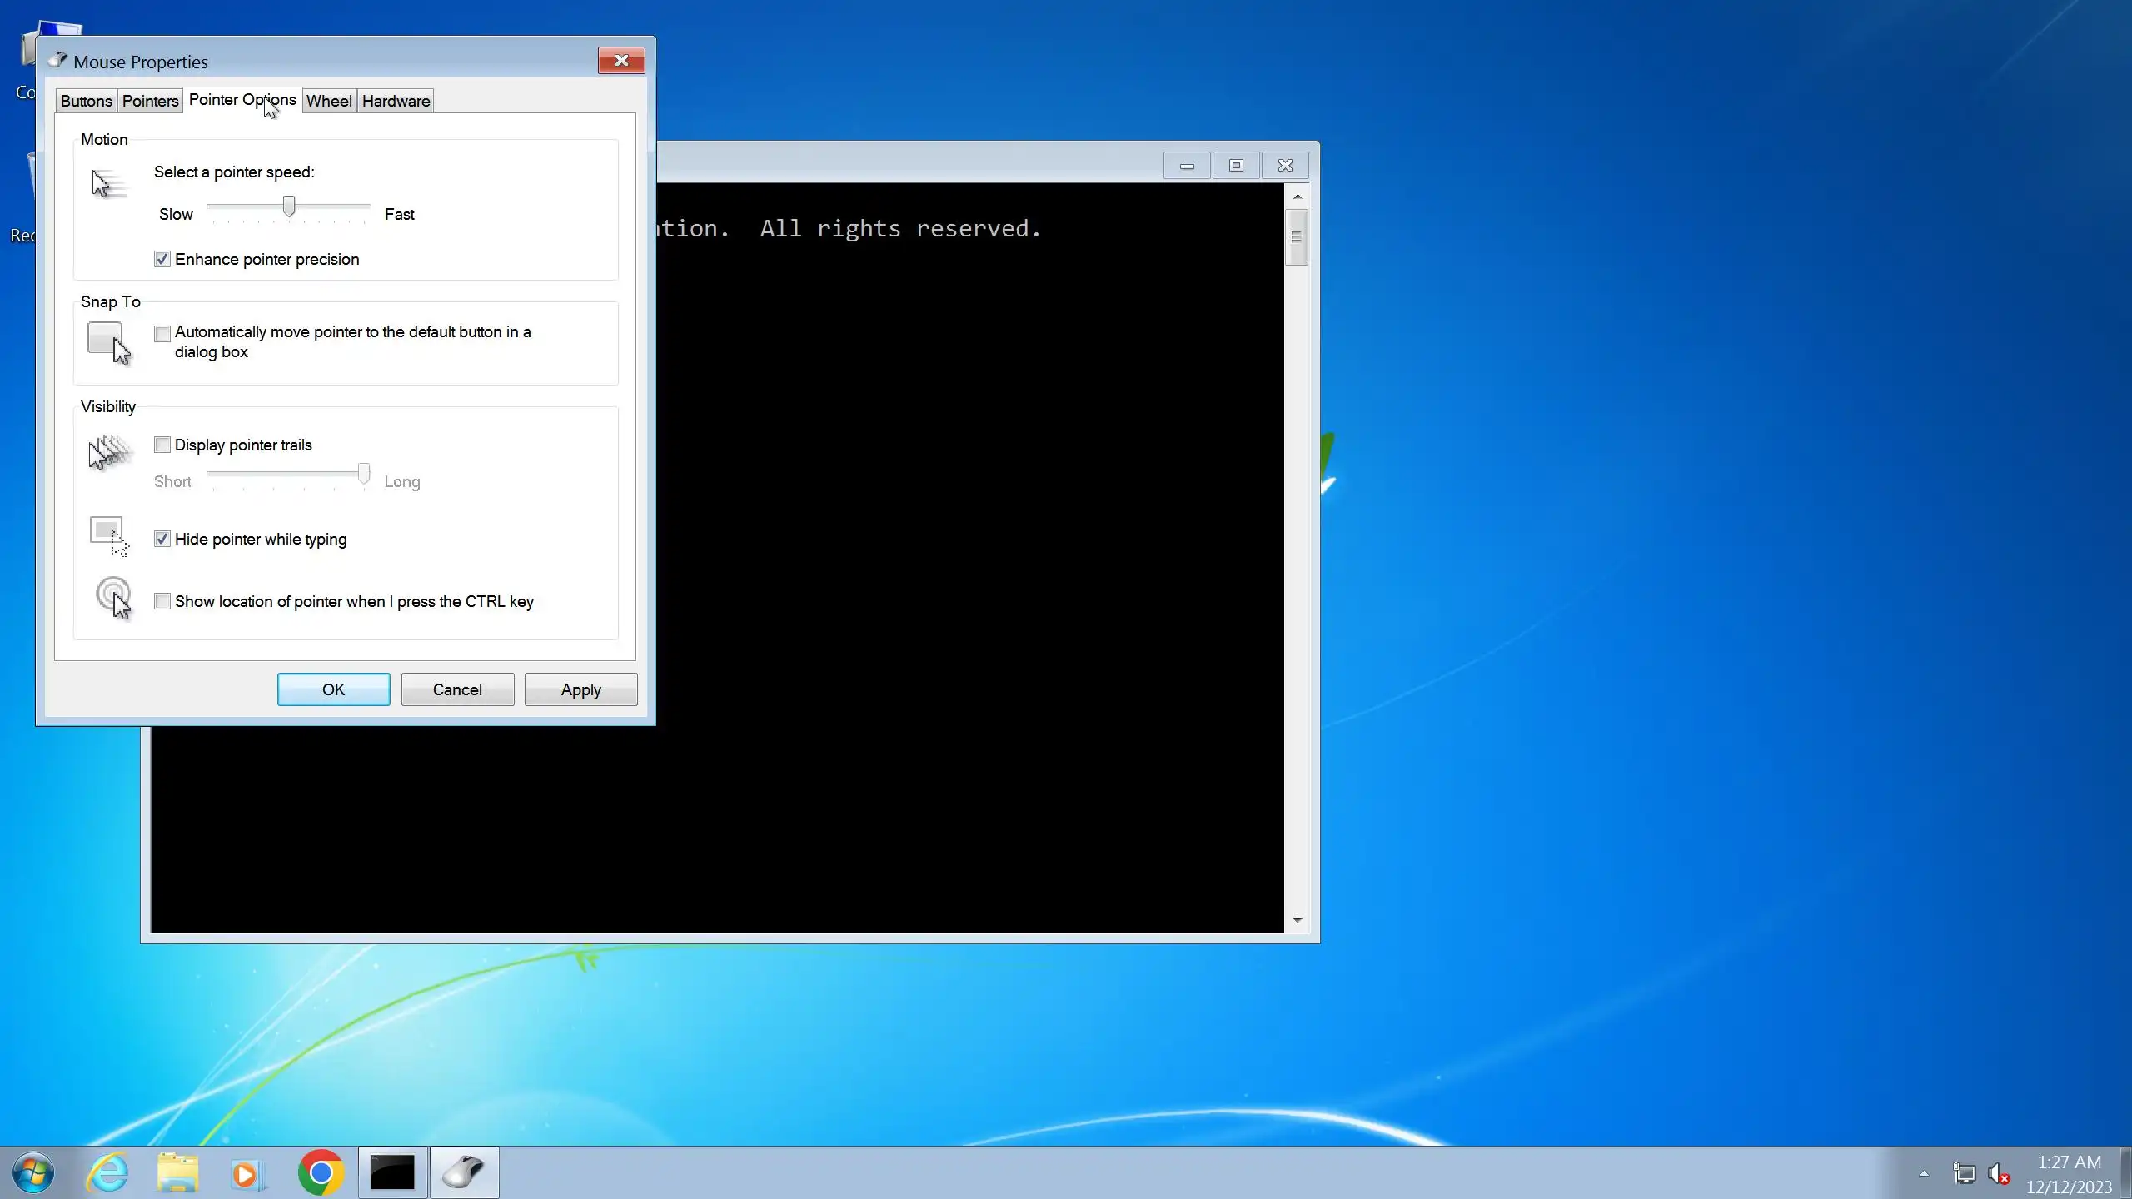Switch to Command Prompt taskbar icon
This screenshot has height=1199, width=2132.
pos(392,1172)
